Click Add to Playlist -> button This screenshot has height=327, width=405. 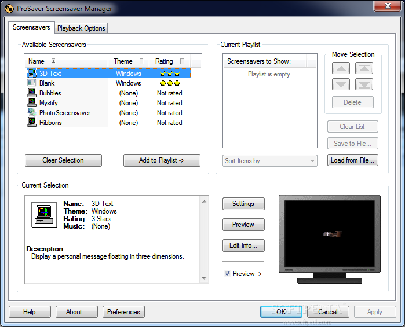tap(162, 160)
